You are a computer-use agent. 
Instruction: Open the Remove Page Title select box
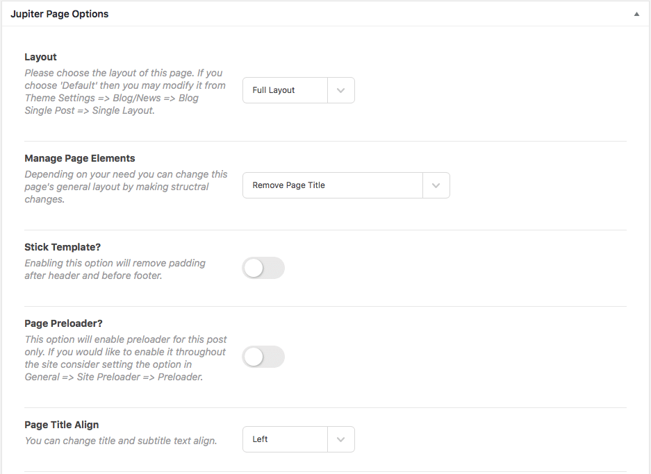pyautogui.click(x=346, y=185)
